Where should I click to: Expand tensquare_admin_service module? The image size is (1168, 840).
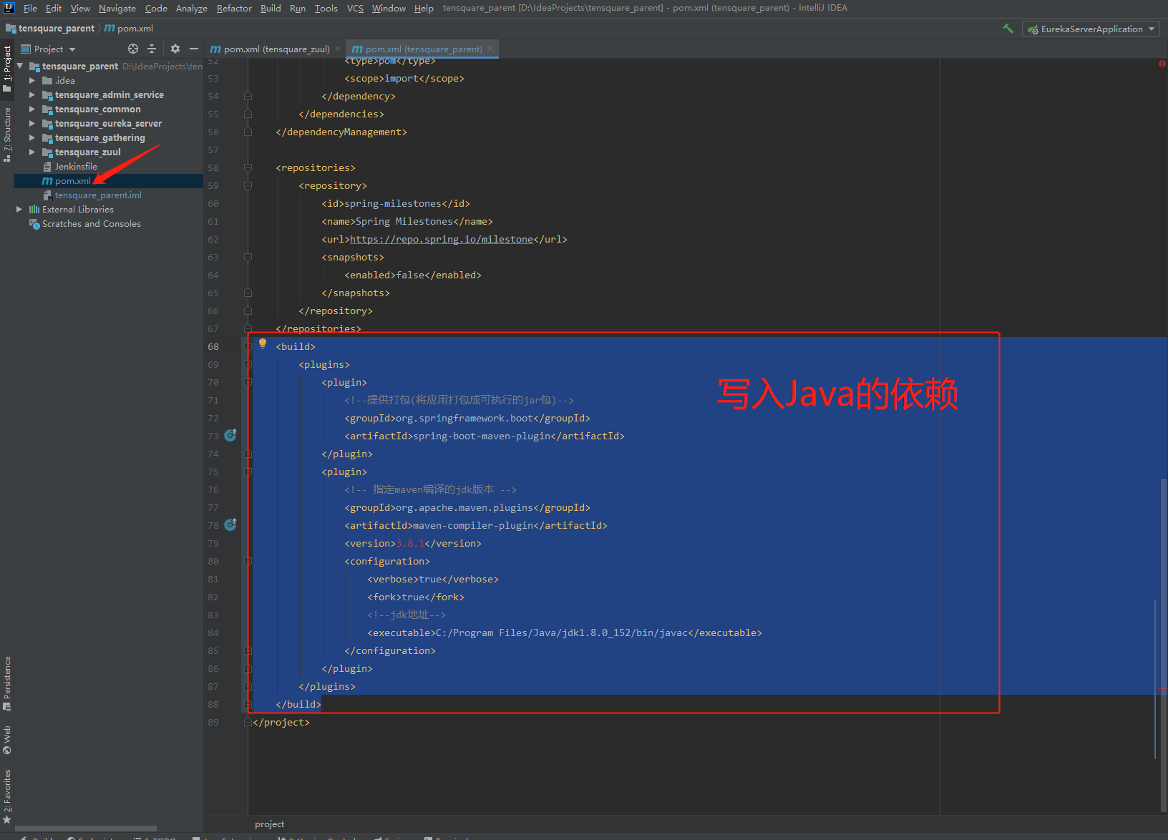click(31, 94)
